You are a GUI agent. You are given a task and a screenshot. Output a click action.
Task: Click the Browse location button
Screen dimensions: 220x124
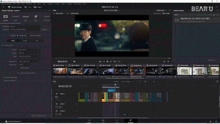click(x=44, y=30)
